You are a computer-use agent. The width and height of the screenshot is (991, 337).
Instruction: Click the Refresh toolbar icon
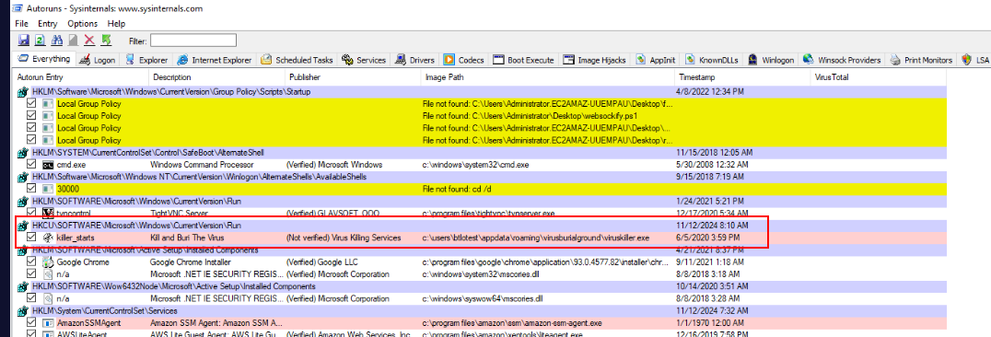(40, 41)
